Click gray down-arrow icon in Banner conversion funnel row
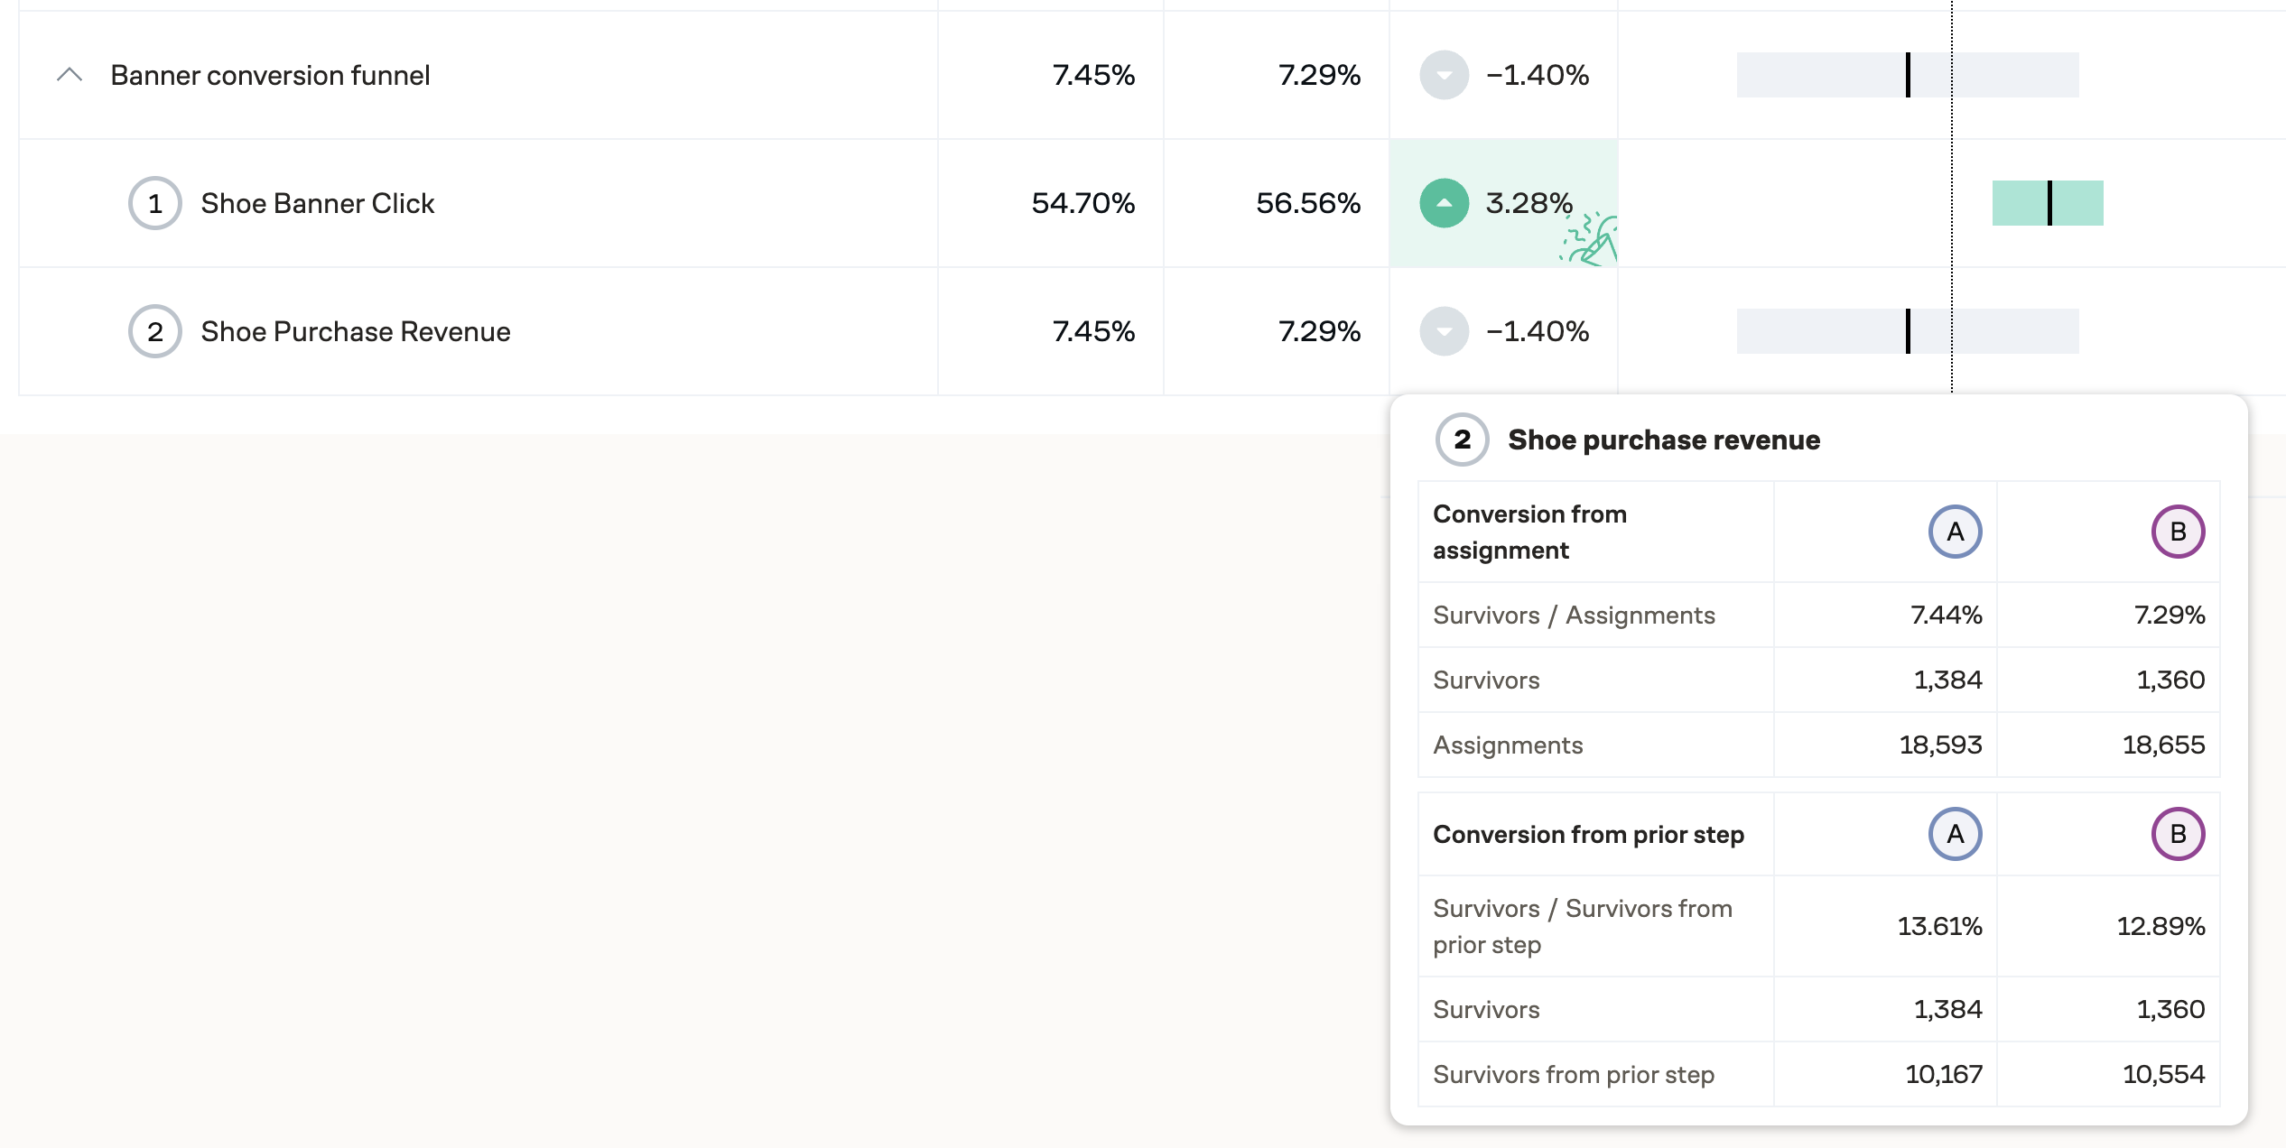 pyautogui.click(x=1444, y=75)
